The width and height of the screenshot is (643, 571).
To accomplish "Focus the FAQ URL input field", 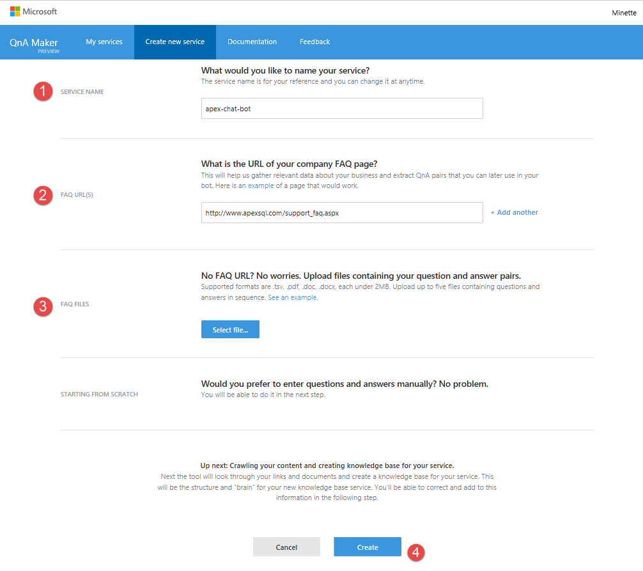I will tap(342, 212).
